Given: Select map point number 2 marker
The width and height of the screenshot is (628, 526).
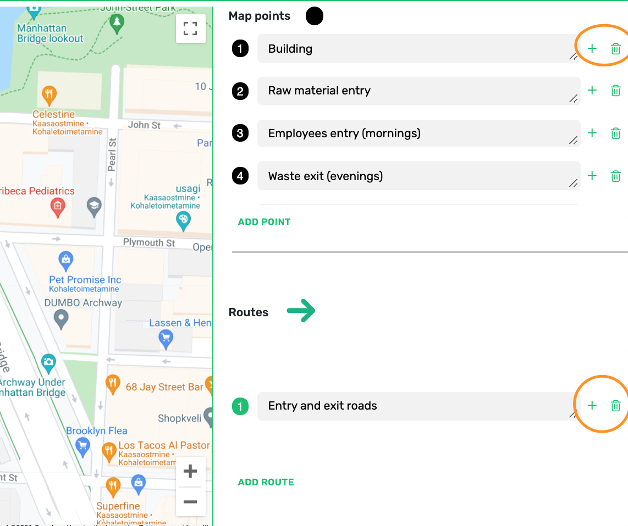Looking at the screenshot, I should point(240,91).
